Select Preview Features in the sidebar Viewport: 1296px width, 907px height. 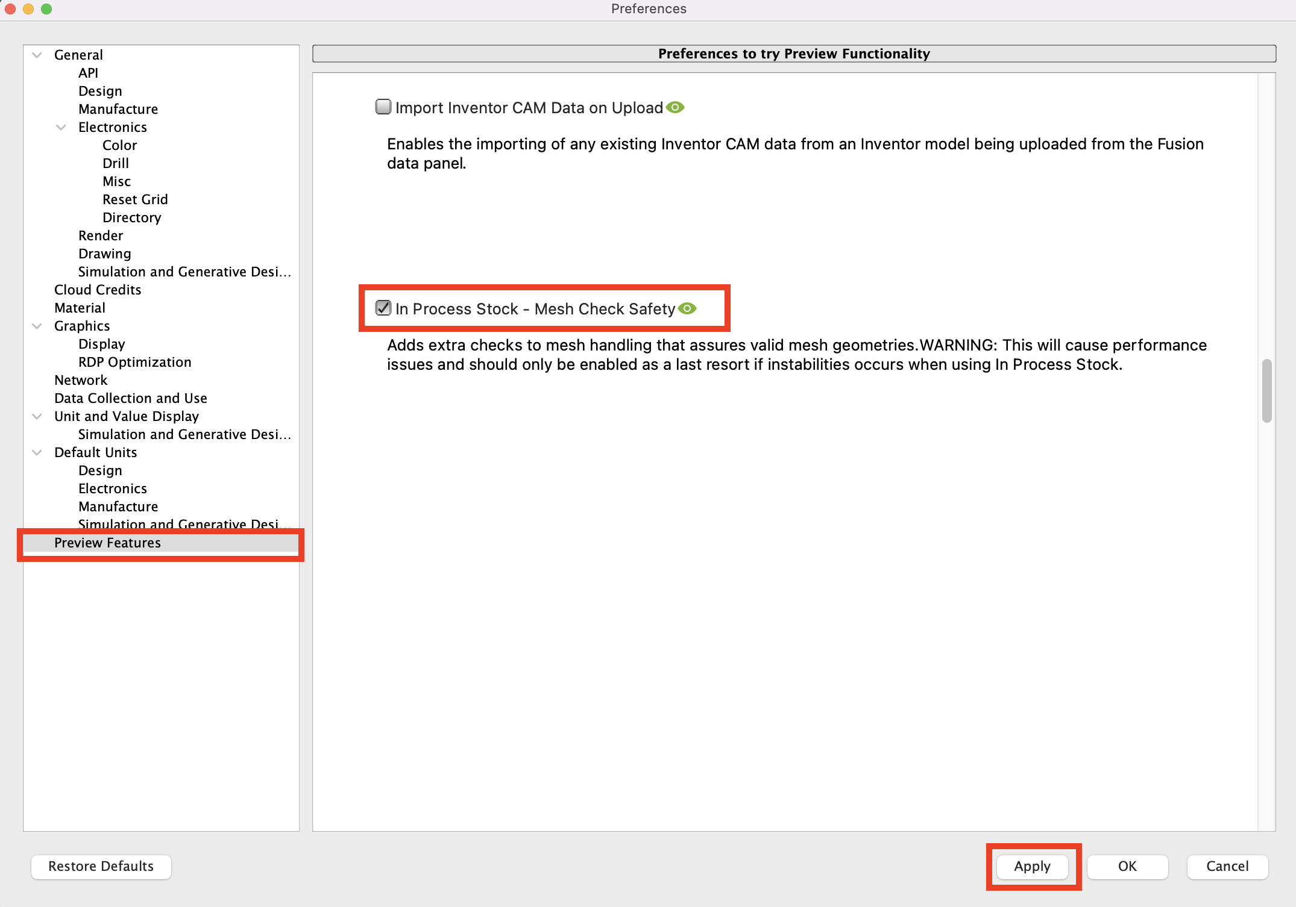(x=107, y=543)
